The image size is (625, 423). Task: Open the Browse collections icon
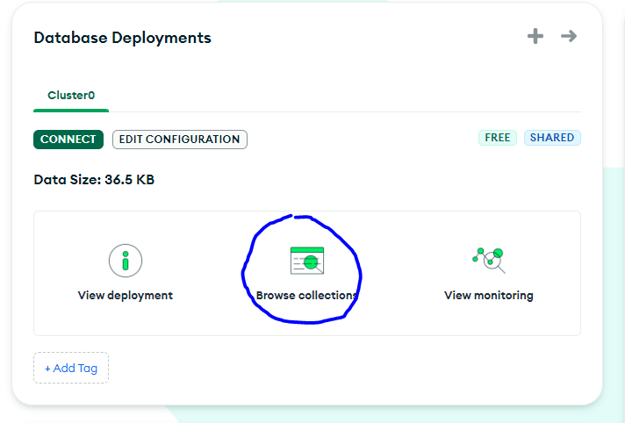click(307, 261)
